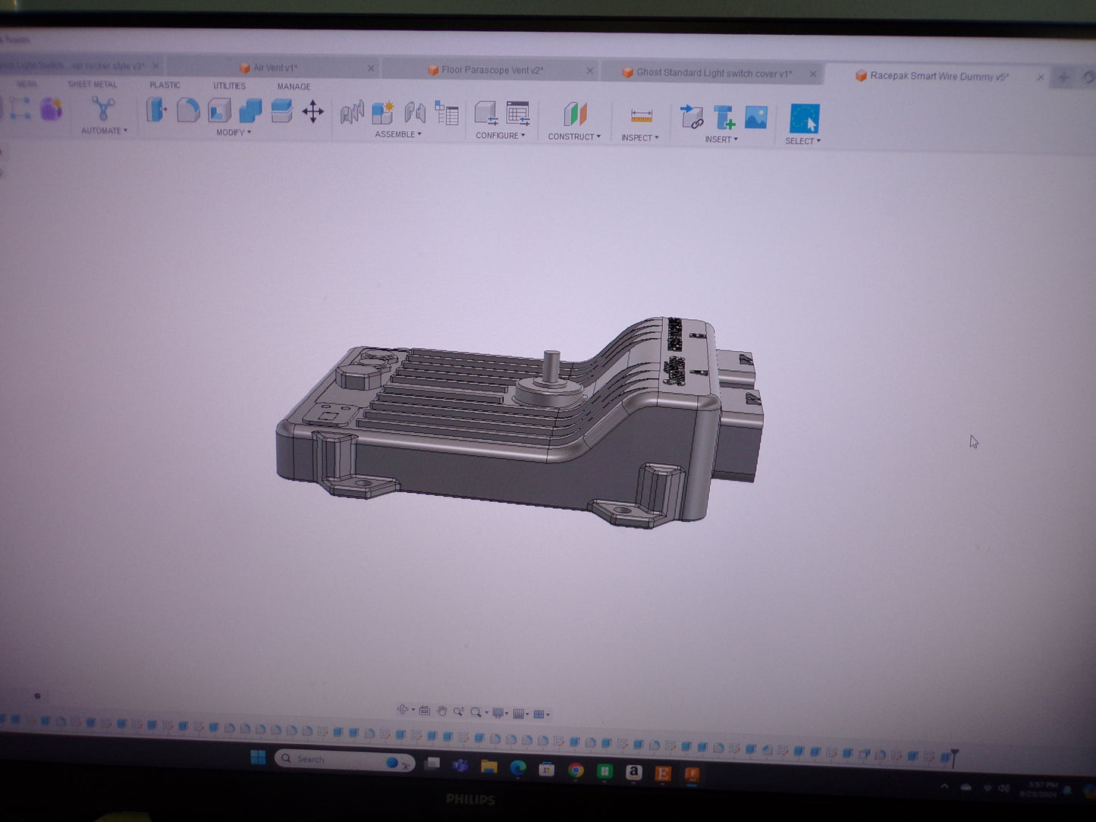Select the Move/Copy arrows icon
The image size is (1096, 822).
tap(312, 112)
